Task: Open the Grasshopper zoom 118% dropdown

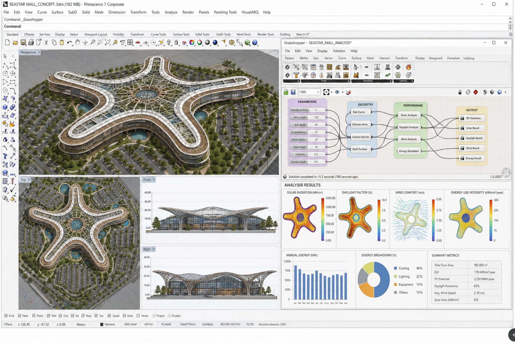Action: (x=318, y=92)
